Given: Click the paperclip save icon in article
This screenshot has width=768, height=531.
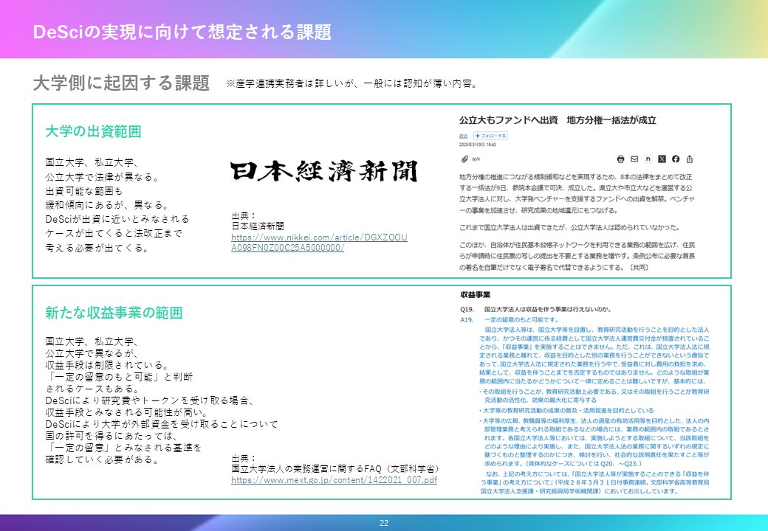Looking at the screenshot, I should pos(464,159).
